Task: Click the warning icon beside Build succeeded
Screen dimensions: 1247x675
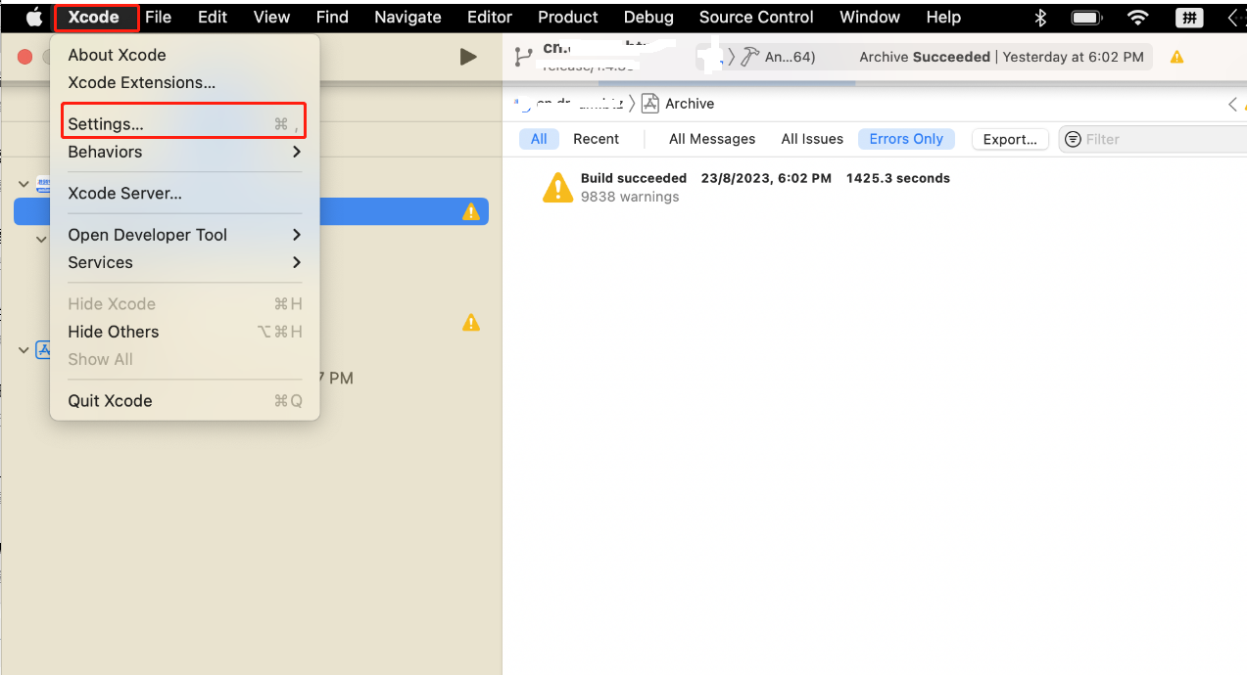Action: pos(557,187)
